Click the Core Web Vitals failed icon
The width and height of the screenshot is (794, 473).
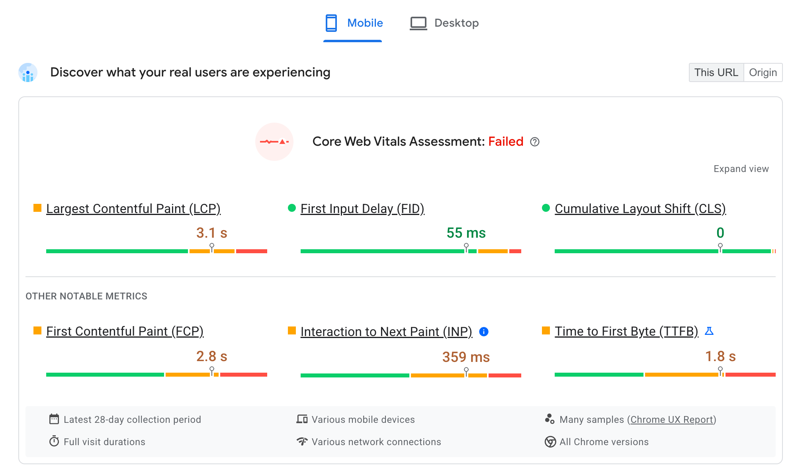(276, 141)
